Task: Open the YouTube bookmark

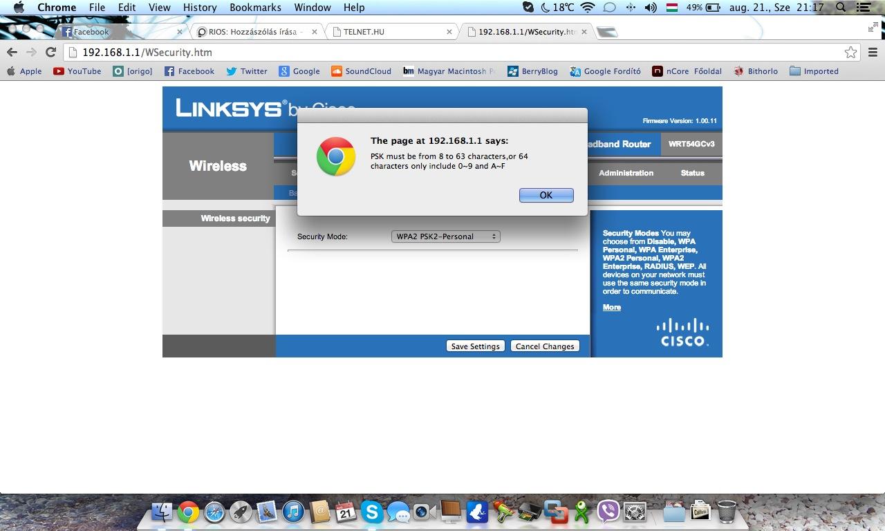Action: (x=77, y=71)
